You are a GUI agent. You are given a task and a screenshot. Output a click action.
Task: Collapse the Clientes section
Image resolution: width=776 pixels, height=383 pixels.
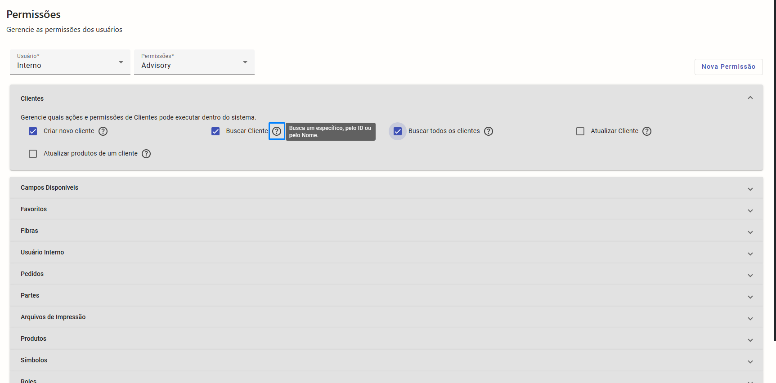click(750, 98)
